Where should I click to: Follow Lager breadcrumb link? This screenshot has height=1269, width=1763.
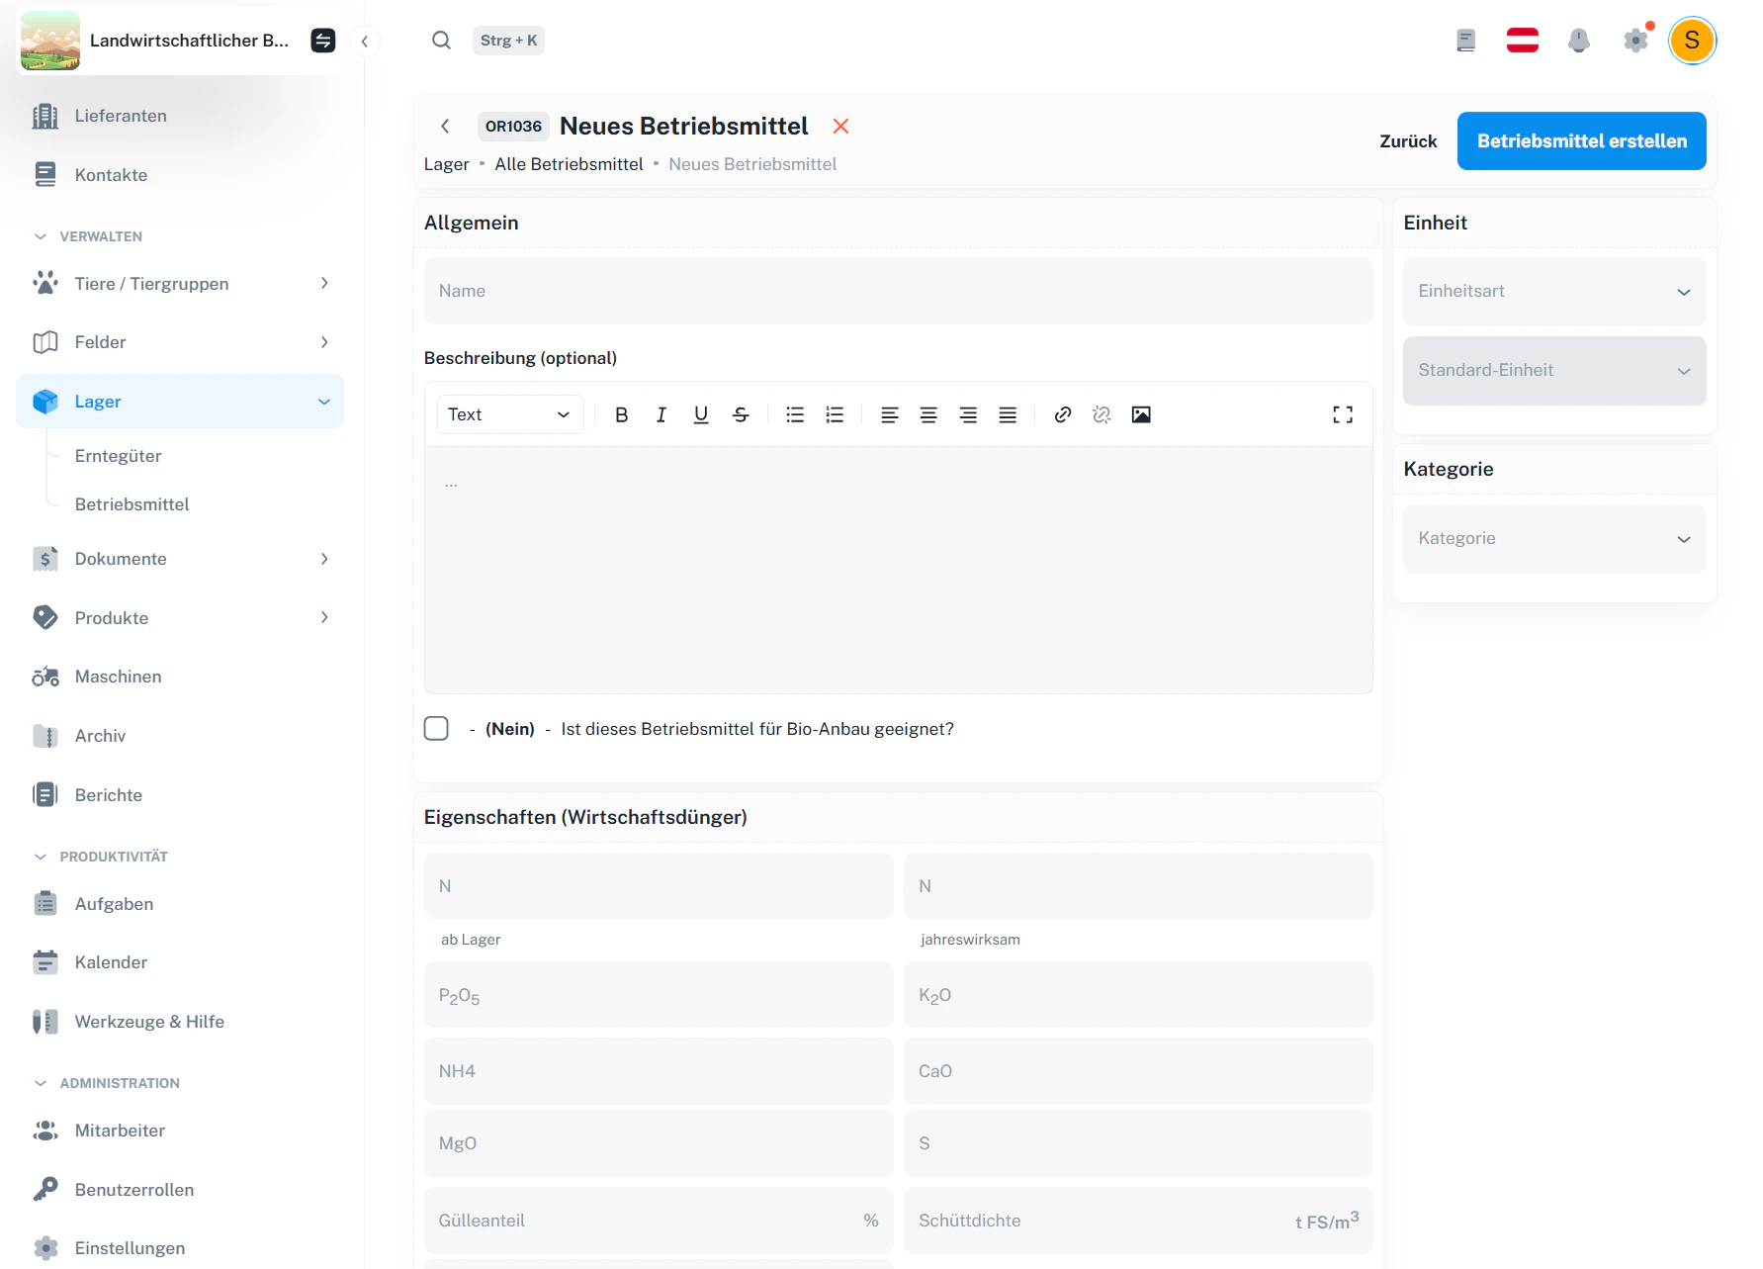tap(446, 164)
